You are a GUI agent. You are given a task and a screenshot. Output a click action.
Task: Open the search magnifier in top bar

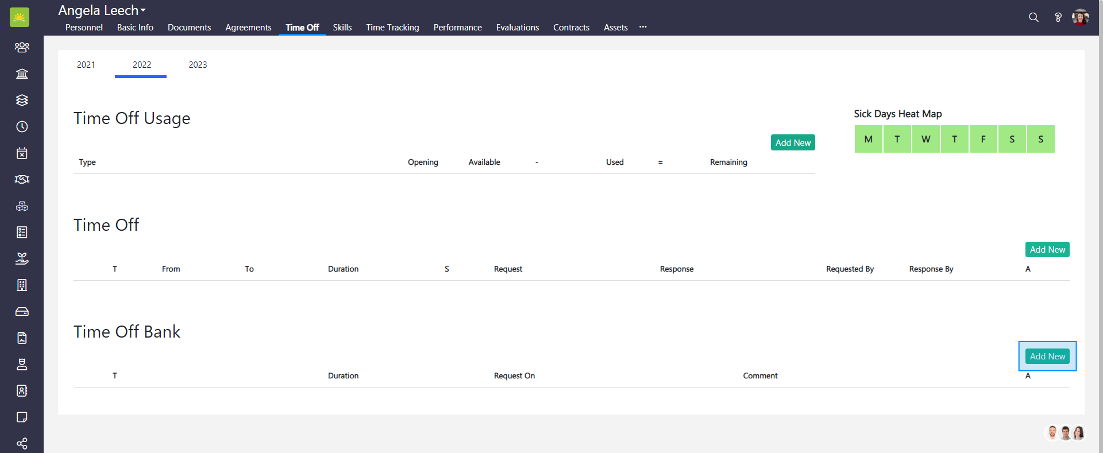tap(1033, 17)
